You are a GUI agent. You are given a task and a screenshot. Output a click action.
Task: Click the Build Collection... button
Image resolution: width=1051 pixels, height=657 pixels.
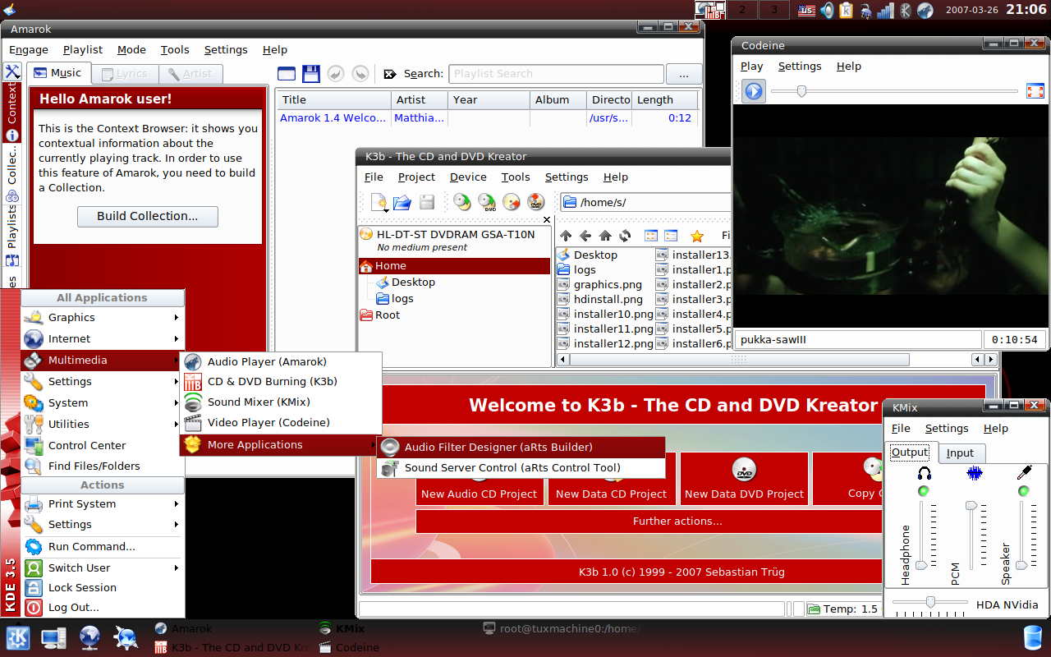[x=148, y=216]
